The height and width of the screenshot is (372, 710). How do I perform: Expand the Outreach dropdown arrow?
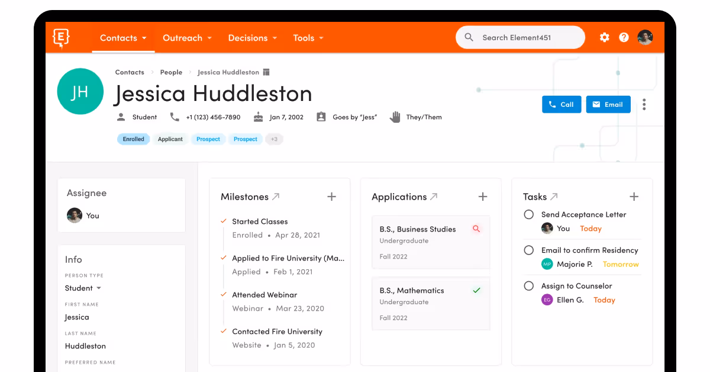pos(209,38)
